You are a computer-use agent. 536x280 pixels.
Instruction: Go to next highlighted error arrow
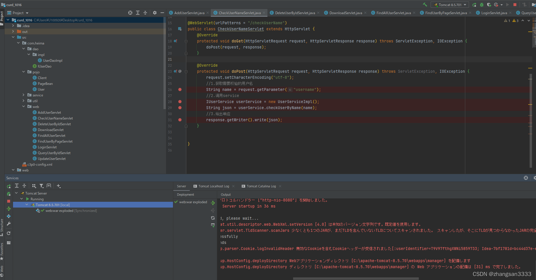[x=529, y=20]
